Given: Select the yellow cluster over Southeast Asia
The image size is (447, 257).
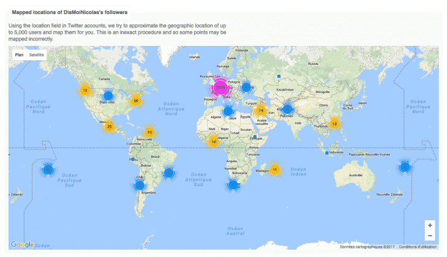Looking at the screenshot, I should (334, 123).
